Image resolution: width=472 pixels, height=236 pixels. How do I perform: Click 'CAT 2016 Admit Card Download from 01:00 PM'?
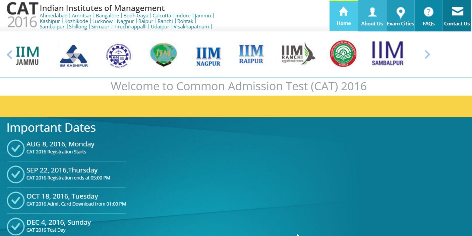pyautogui.click(x=76, y=204)
